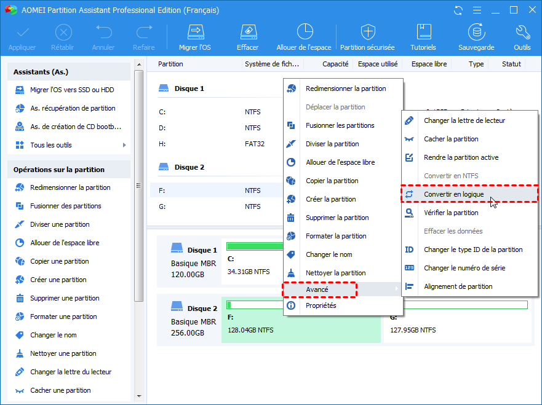Click the sidebar scrollbar up arrow
The image size is (542, 405).
pos(139,65)
